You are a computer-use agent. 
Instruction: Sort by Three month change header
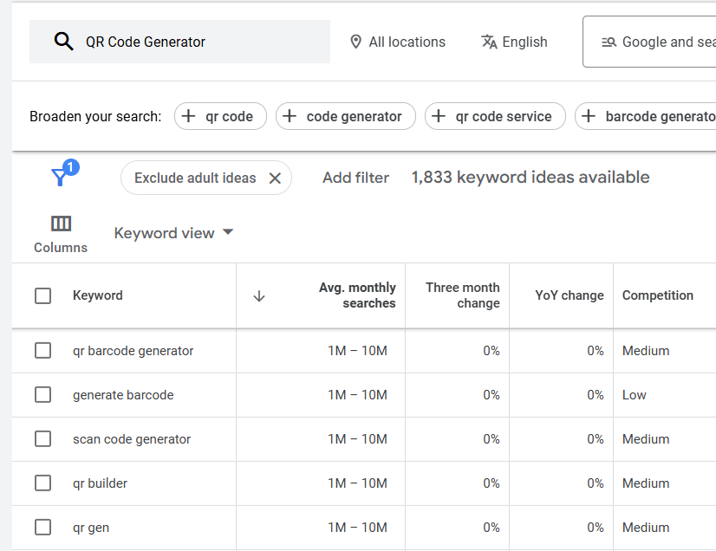click(463, 295)
